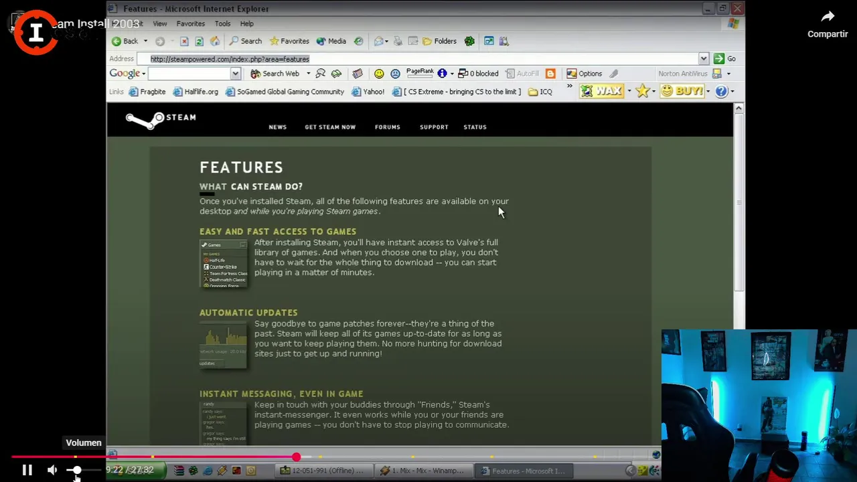Open the Steam STATUS link
Image resolution: width=857 pixels, height=482 pixels.
coord(475,127)
